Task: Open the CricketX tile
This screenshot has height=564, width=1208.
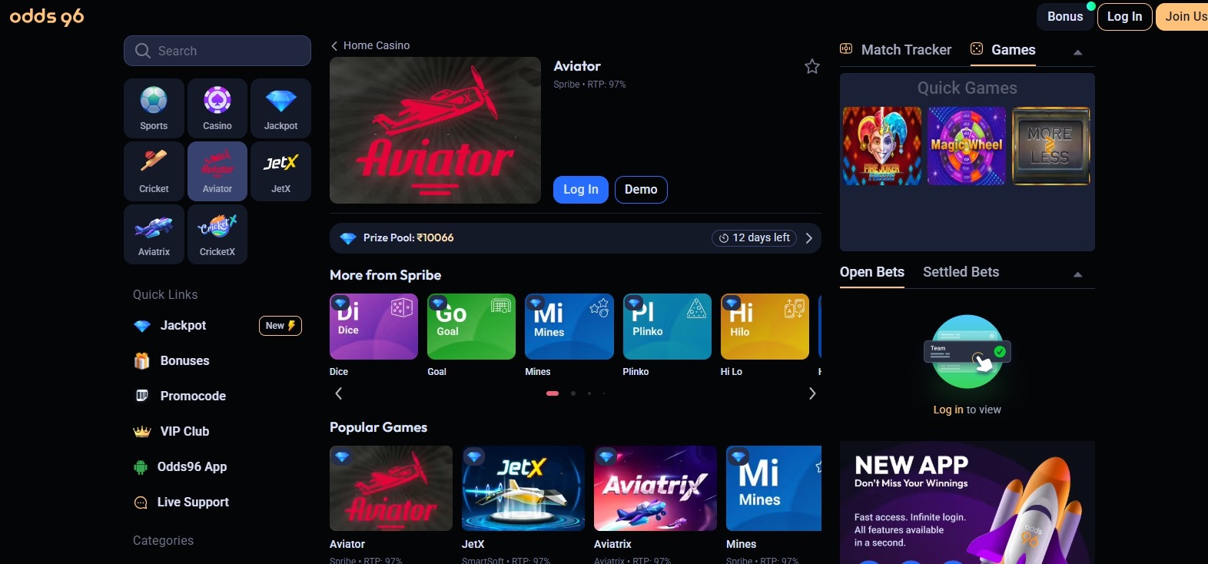Action: (217, 234)
